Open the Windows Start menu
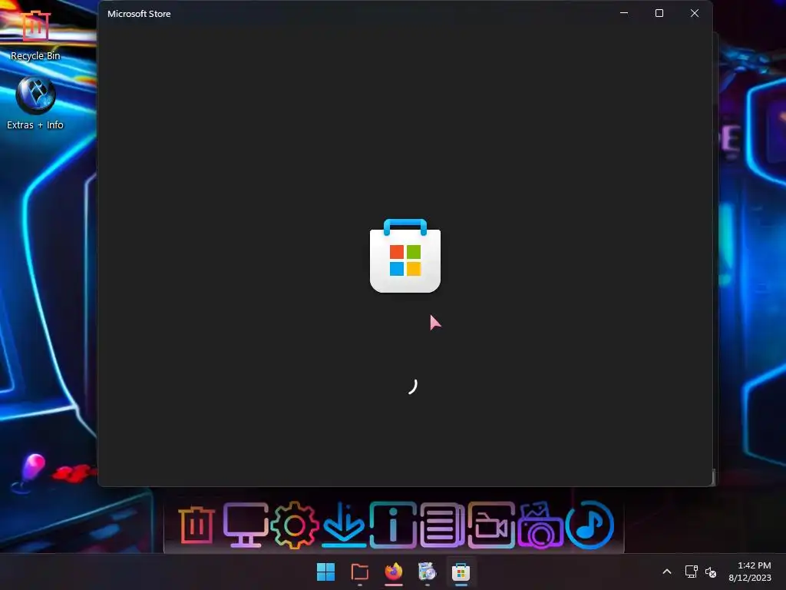This screenshot has width=786, height=590. 325,572
